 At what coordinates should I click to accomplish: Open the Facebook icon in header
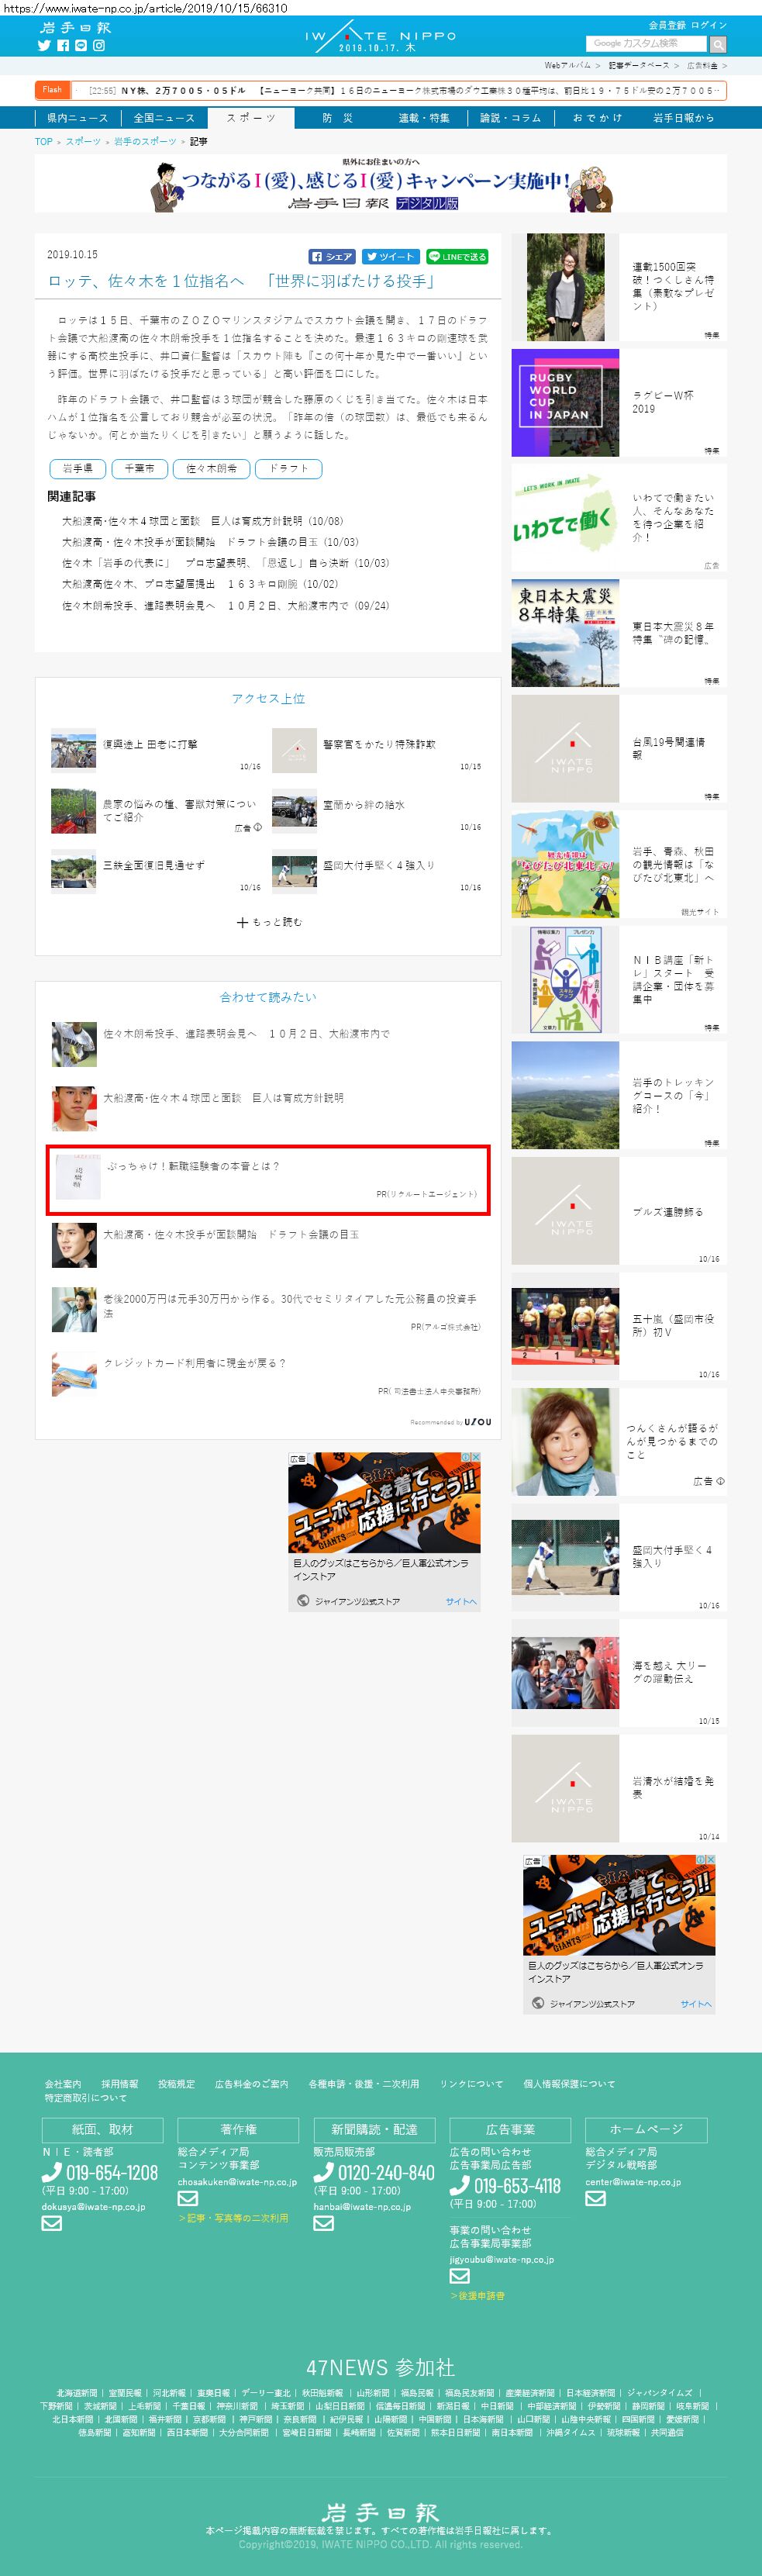[x=63, y=45]
